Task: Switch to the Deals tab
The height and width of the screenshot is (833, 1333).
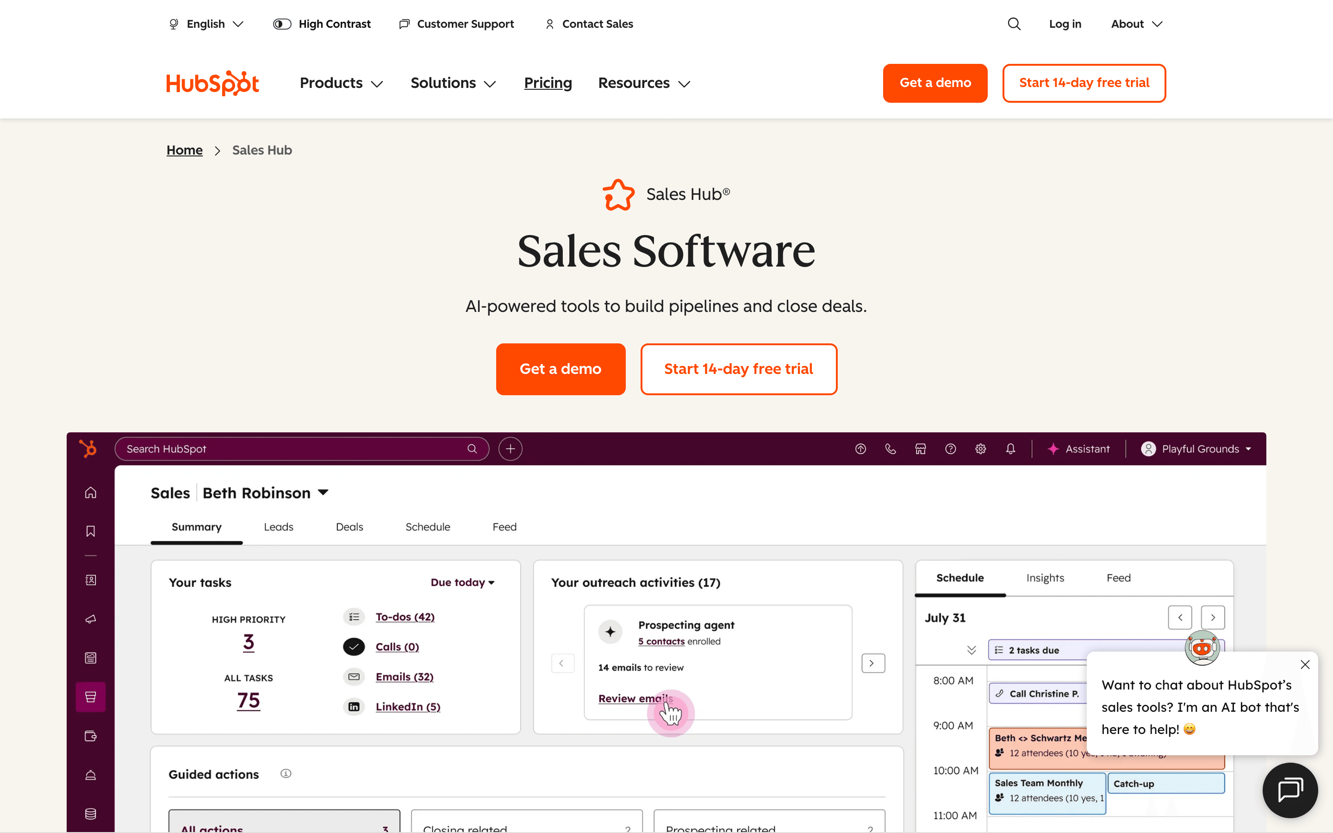Action: 349,527
